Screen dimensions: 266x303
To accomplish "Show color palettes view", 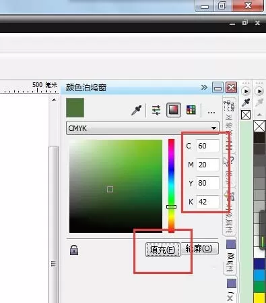I will point(191,110).
